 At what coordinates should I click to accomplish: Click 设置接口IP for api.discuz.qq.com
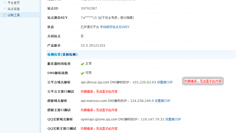point(165,82)
